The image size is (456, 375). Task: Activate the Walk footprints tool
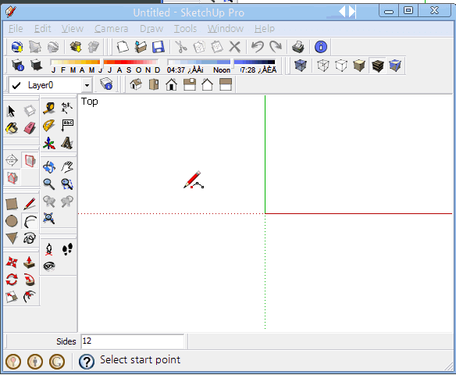(67, 249)
